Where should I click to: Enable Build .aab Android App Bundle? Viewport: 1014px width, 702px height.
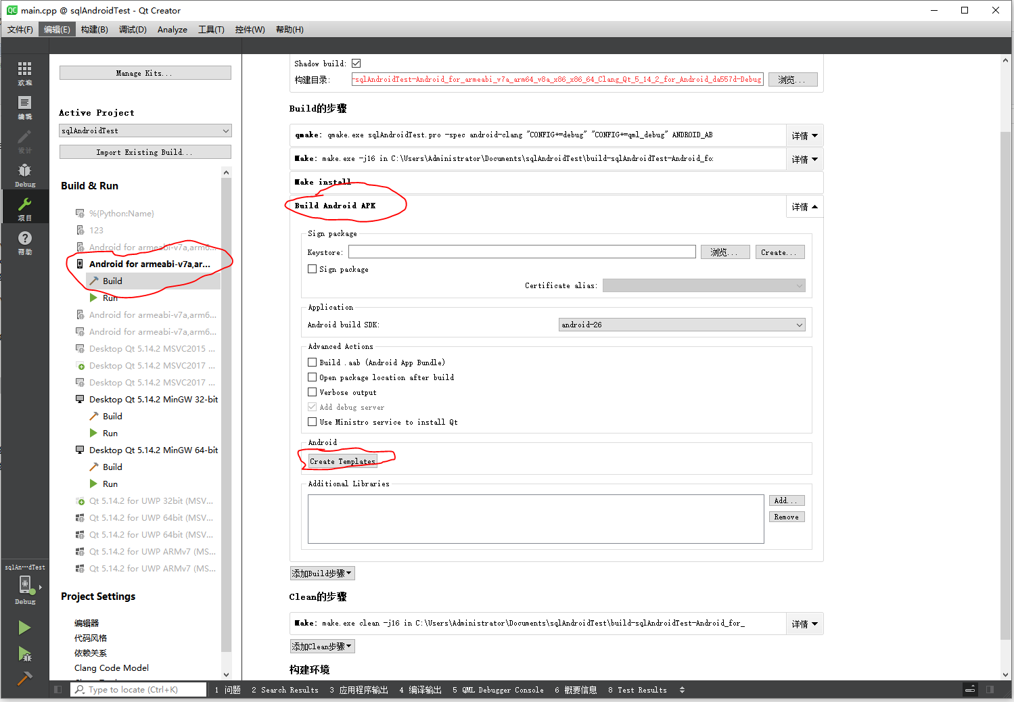pyautogui.click(x=313, y=362)
